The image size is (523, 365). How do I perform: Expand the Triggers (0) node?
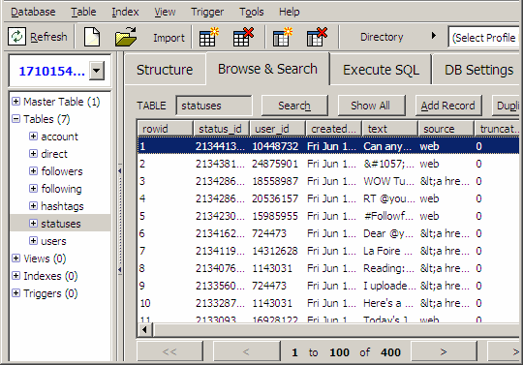coord(15,293)
